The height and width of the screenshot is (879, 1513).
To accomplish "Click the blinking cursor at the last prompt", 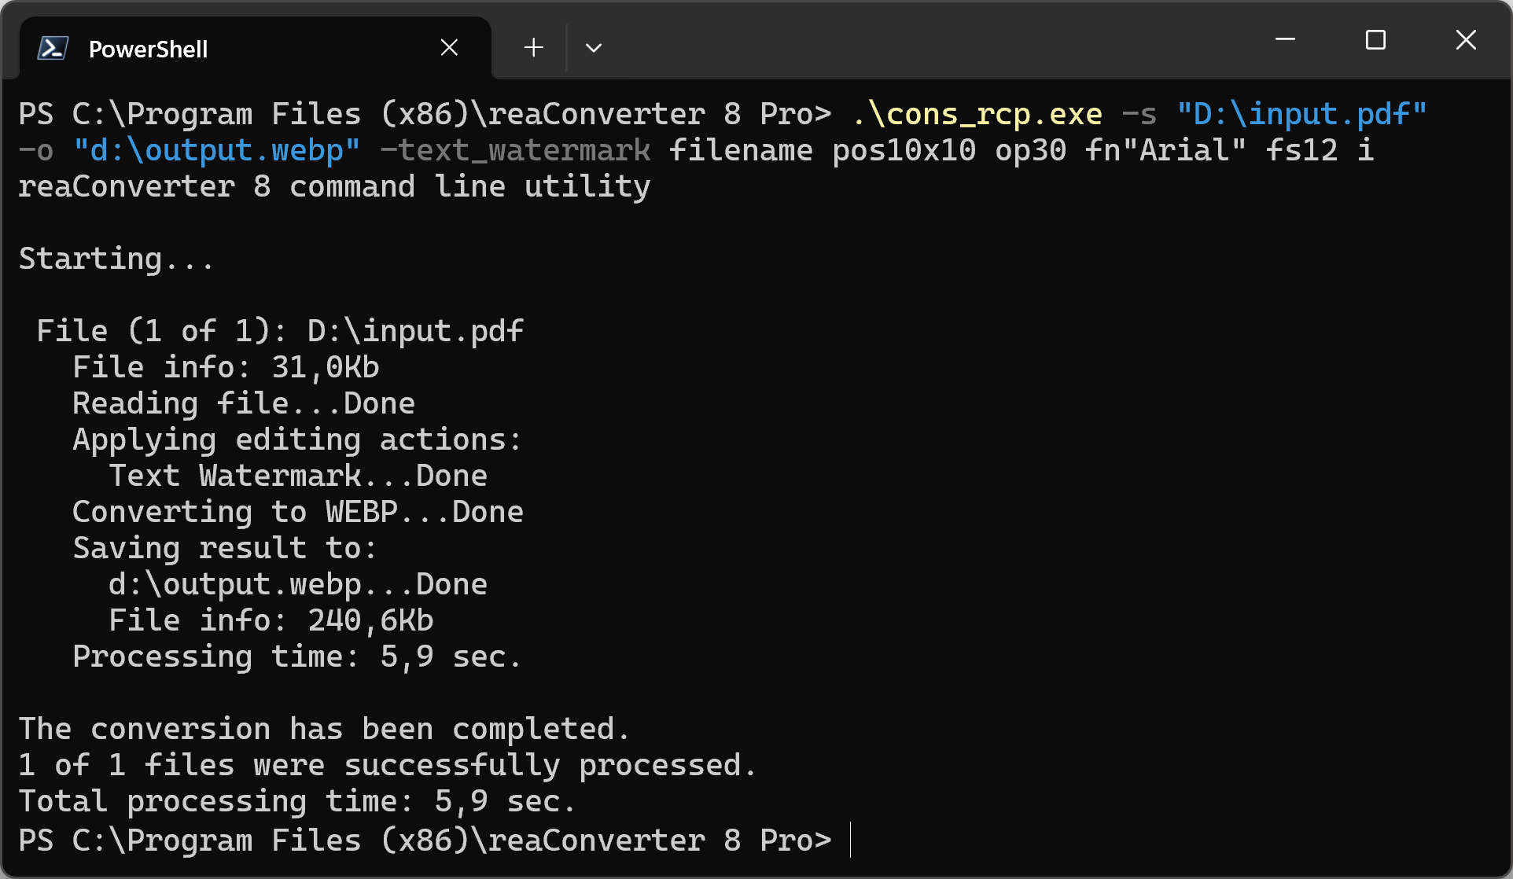I will click(x=851, y=840).
